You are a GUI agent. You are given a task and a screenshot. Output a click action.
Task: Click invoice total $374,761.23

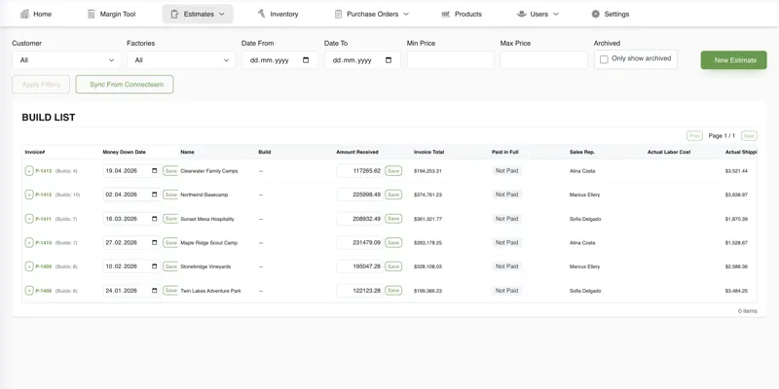(427, 195)
